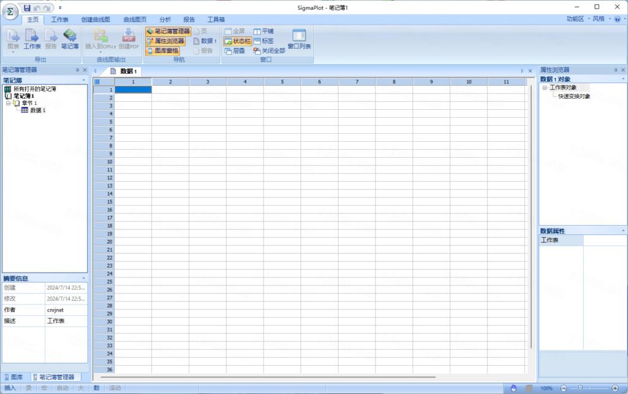This screenshot has width=628, height=394.
Task: Toggle the Notebook Manager pane button
Action: pyautogui.click(x=168, y=31)
